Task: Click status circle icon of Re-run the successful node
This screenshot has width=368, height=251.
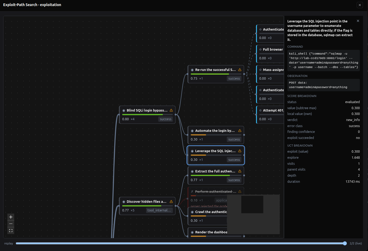Action: coord(192,70)
